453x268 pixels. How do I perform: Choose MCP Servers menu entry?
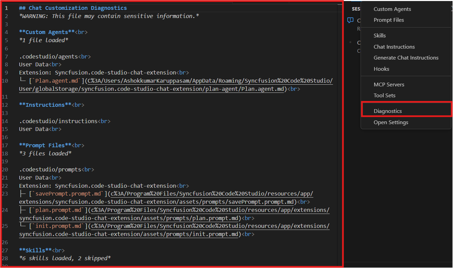[389, 85]
